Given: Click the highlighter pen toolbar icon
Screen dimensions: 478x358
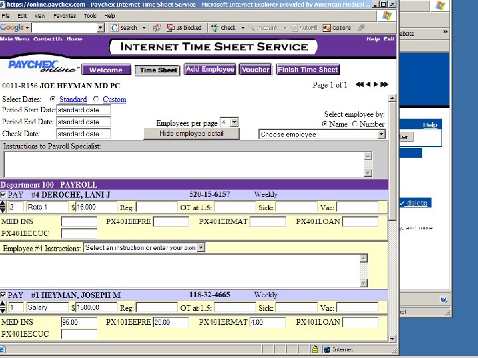Looking at the screenshot, I should click(x=362, y=28).
